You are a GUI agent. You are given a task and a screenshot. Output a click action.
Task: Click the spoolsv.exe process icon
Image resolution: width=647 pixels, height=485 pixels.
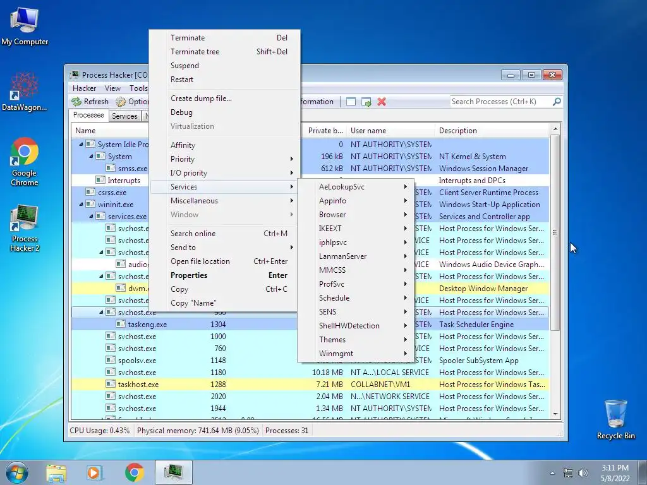coord(110,361)
